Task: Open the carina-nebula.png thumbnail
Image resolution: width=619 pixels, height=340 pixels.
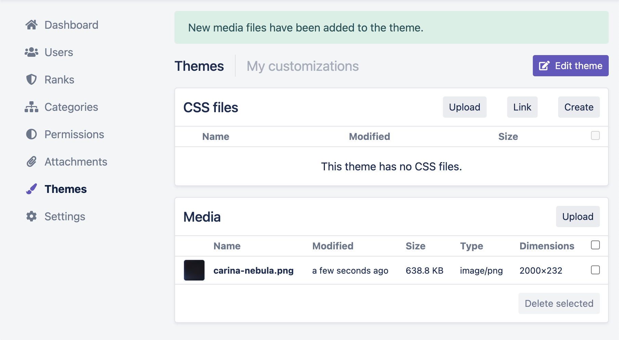Action: coord(194,270)
